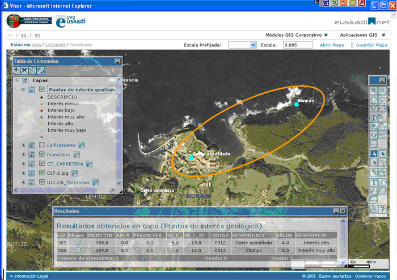Viewport: 397px width, 280px height.
Task: Uncheck the municipios layer checkbox
Action: 42,154
